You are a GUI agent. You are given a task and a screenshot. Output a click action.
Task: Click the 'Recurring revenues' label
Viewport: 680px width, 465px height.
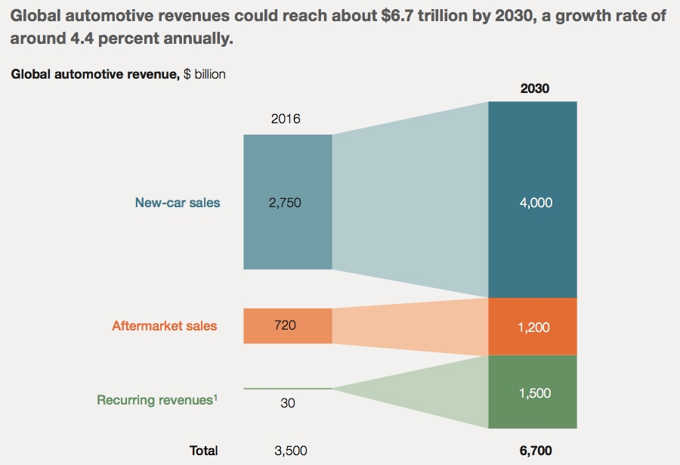coord(157,399)
